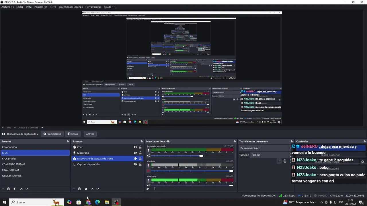Open scene filters icon in Escenas toolbar

click(x=15, y=189)
